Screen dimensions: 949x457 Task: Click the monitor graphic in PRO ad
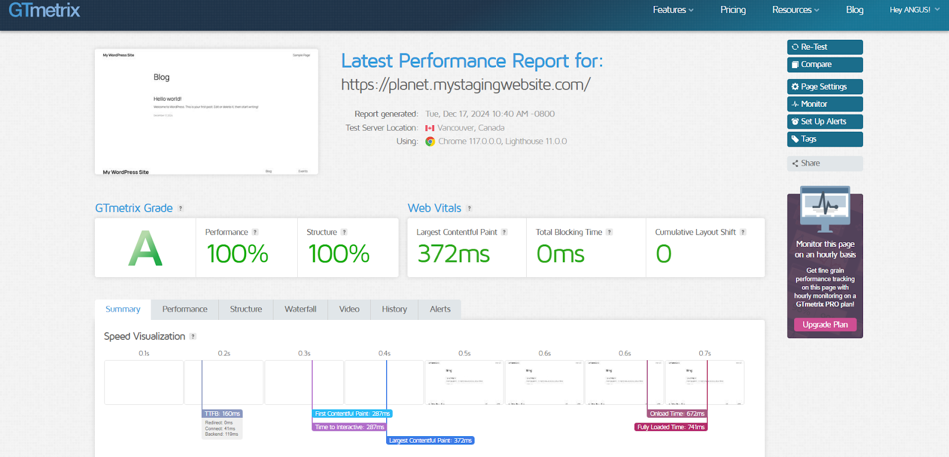click(x=825, y=210)
